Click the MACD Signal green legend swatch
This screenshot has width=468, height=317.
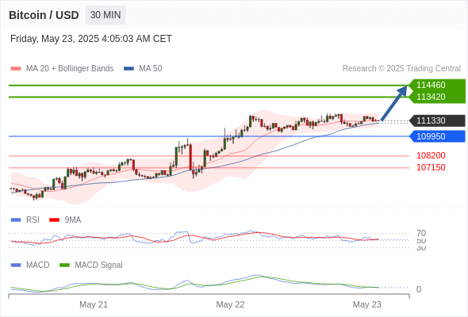coord(64,265)
